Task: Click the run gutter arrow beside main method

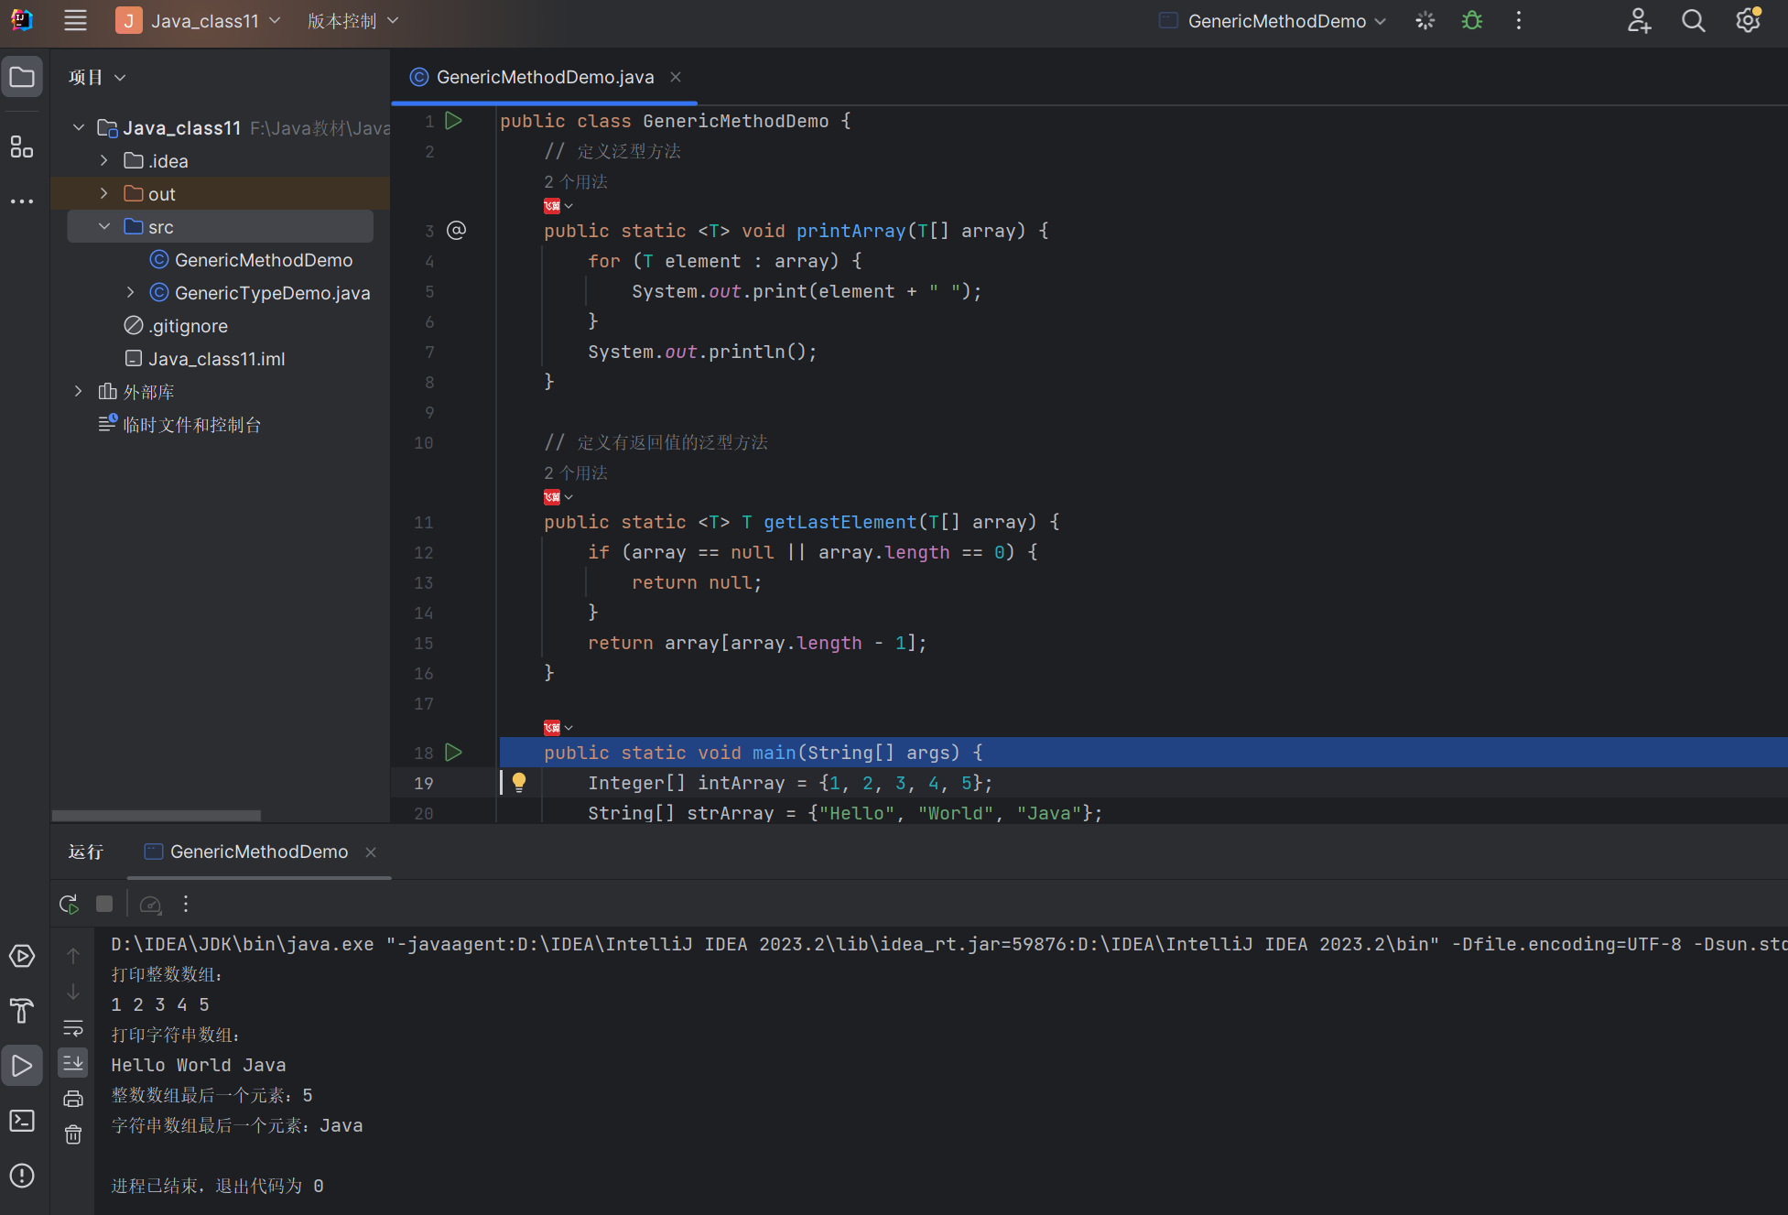Action: tap(453, 753)
